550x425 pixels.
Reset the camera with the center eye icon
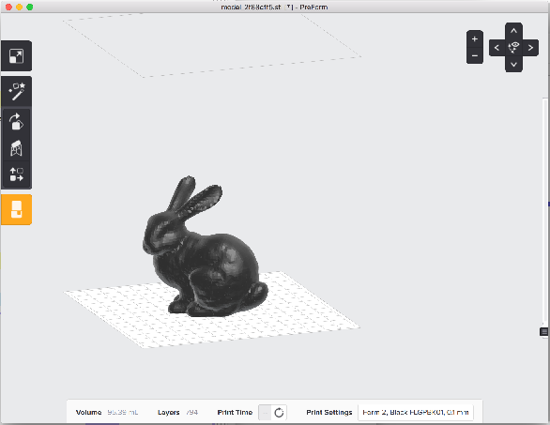(513, 47)
